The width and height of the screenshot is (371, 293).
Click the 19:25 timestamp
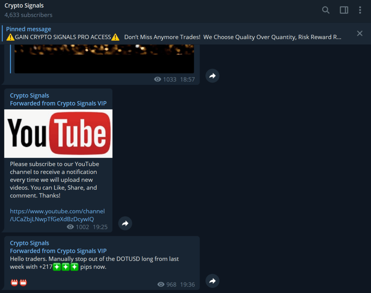(x=100, y=227)
